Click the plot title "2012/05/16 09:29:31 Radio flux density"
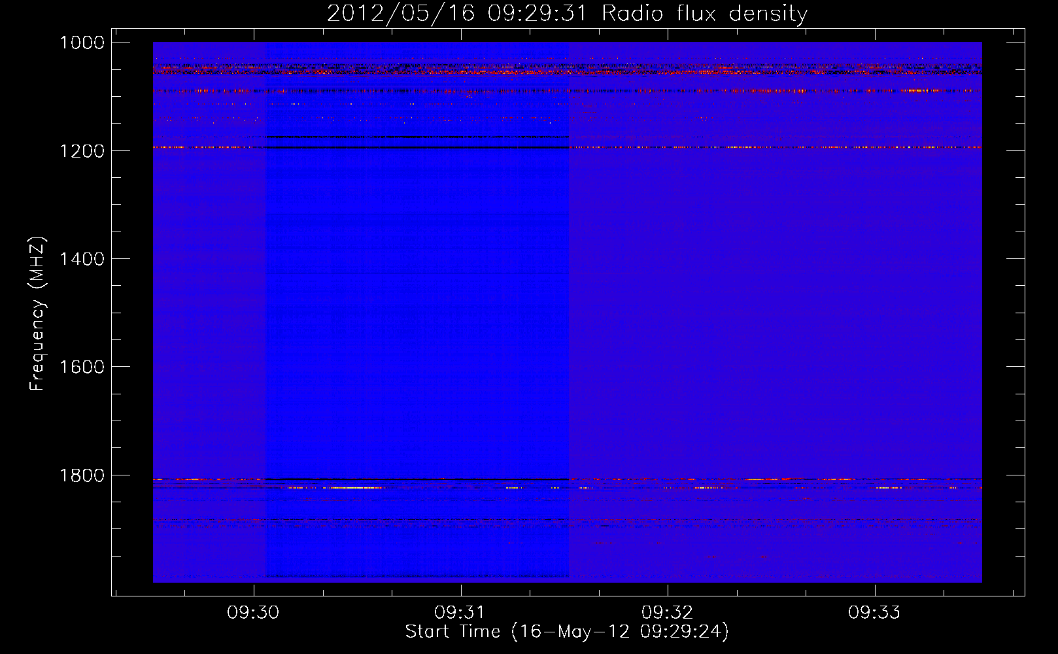Image resolution: width=1058 pixels, height=654 pixels. tap(567, 14)
